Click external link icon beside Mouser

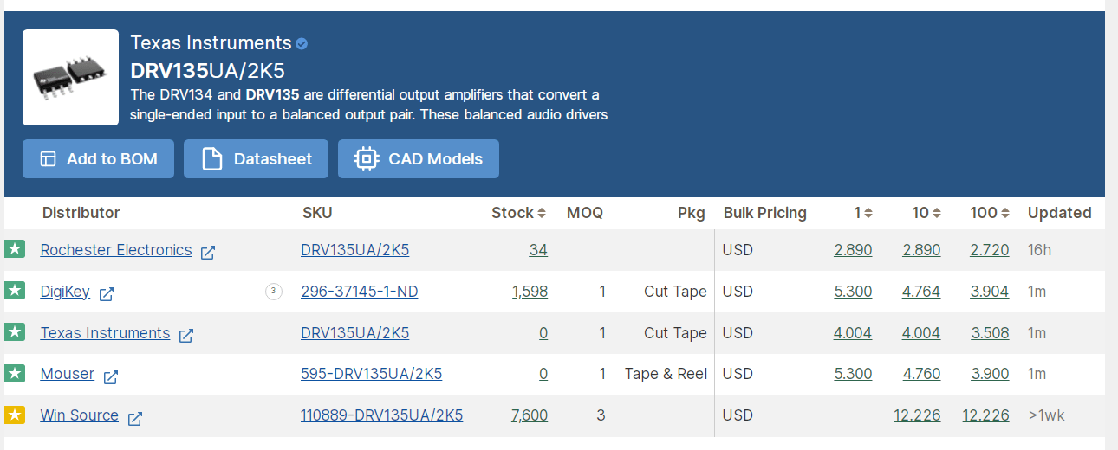click(110, 376)
